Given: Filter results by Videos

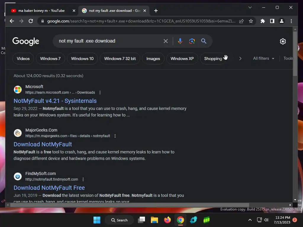Looking at the screenshot, I should point(23,59).
